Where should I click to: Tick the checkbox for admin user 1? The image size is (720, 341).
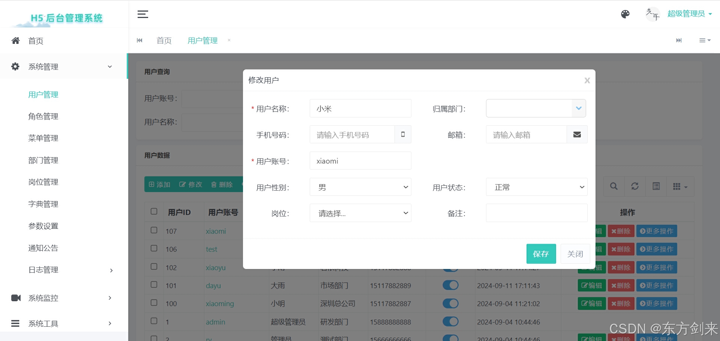(154, 321)
